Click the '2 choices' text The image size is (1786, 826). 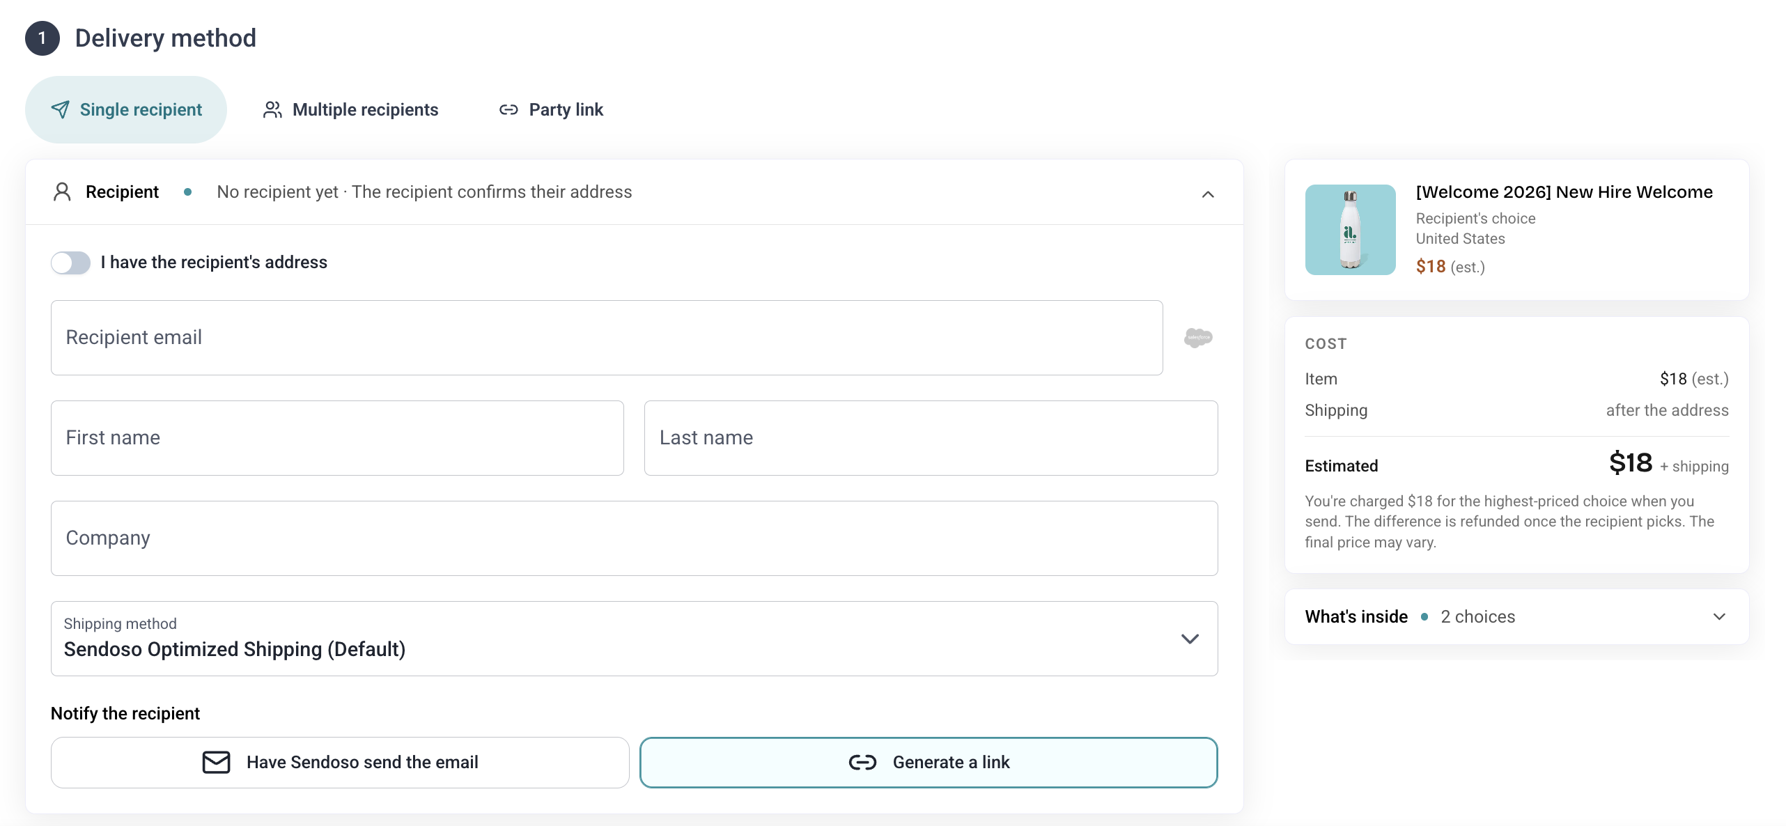point(1477,616)
